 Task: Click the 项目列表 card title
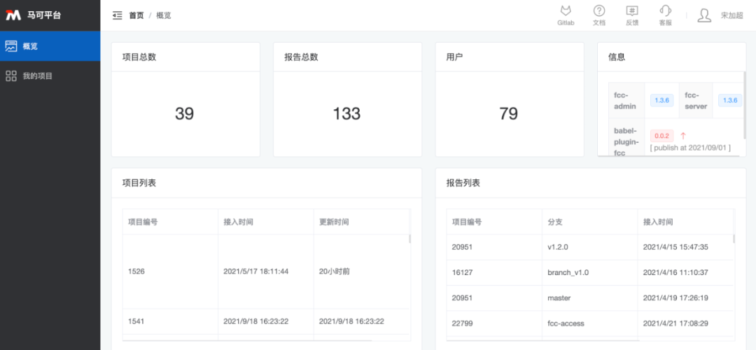139,183
